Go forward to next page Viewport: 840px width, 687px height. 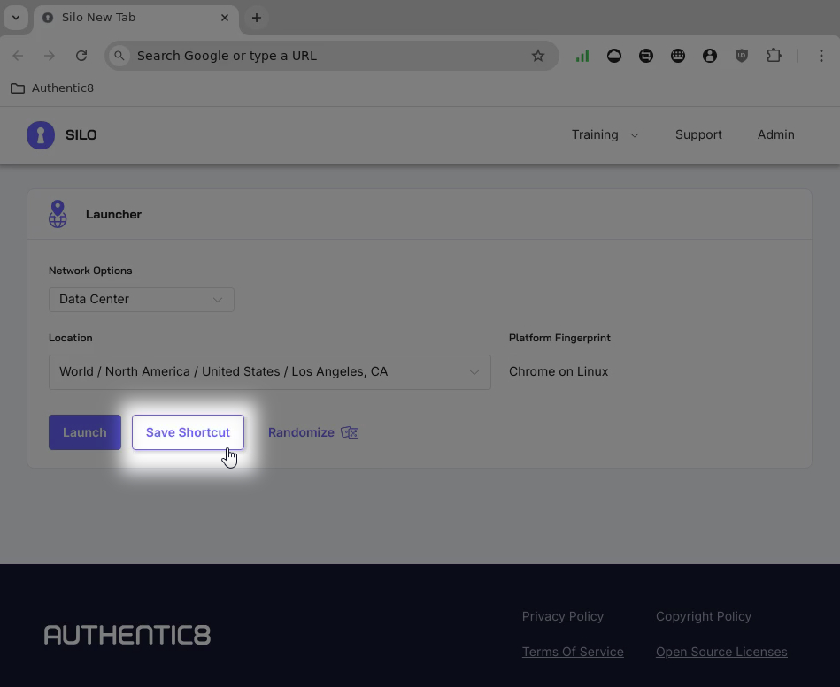pyautogui.click(x=50, y=56)
